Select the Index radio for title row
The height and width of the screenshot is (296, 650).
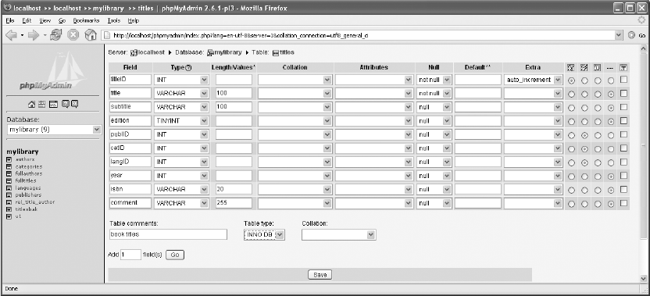(584, 94)
